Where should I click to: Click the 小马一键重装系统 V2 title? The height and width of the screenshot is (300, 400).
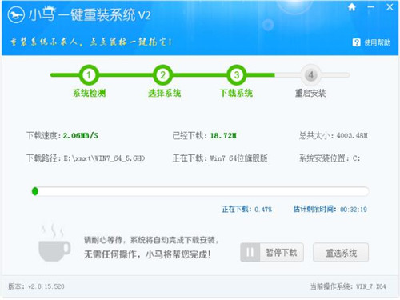pos(90,14)
